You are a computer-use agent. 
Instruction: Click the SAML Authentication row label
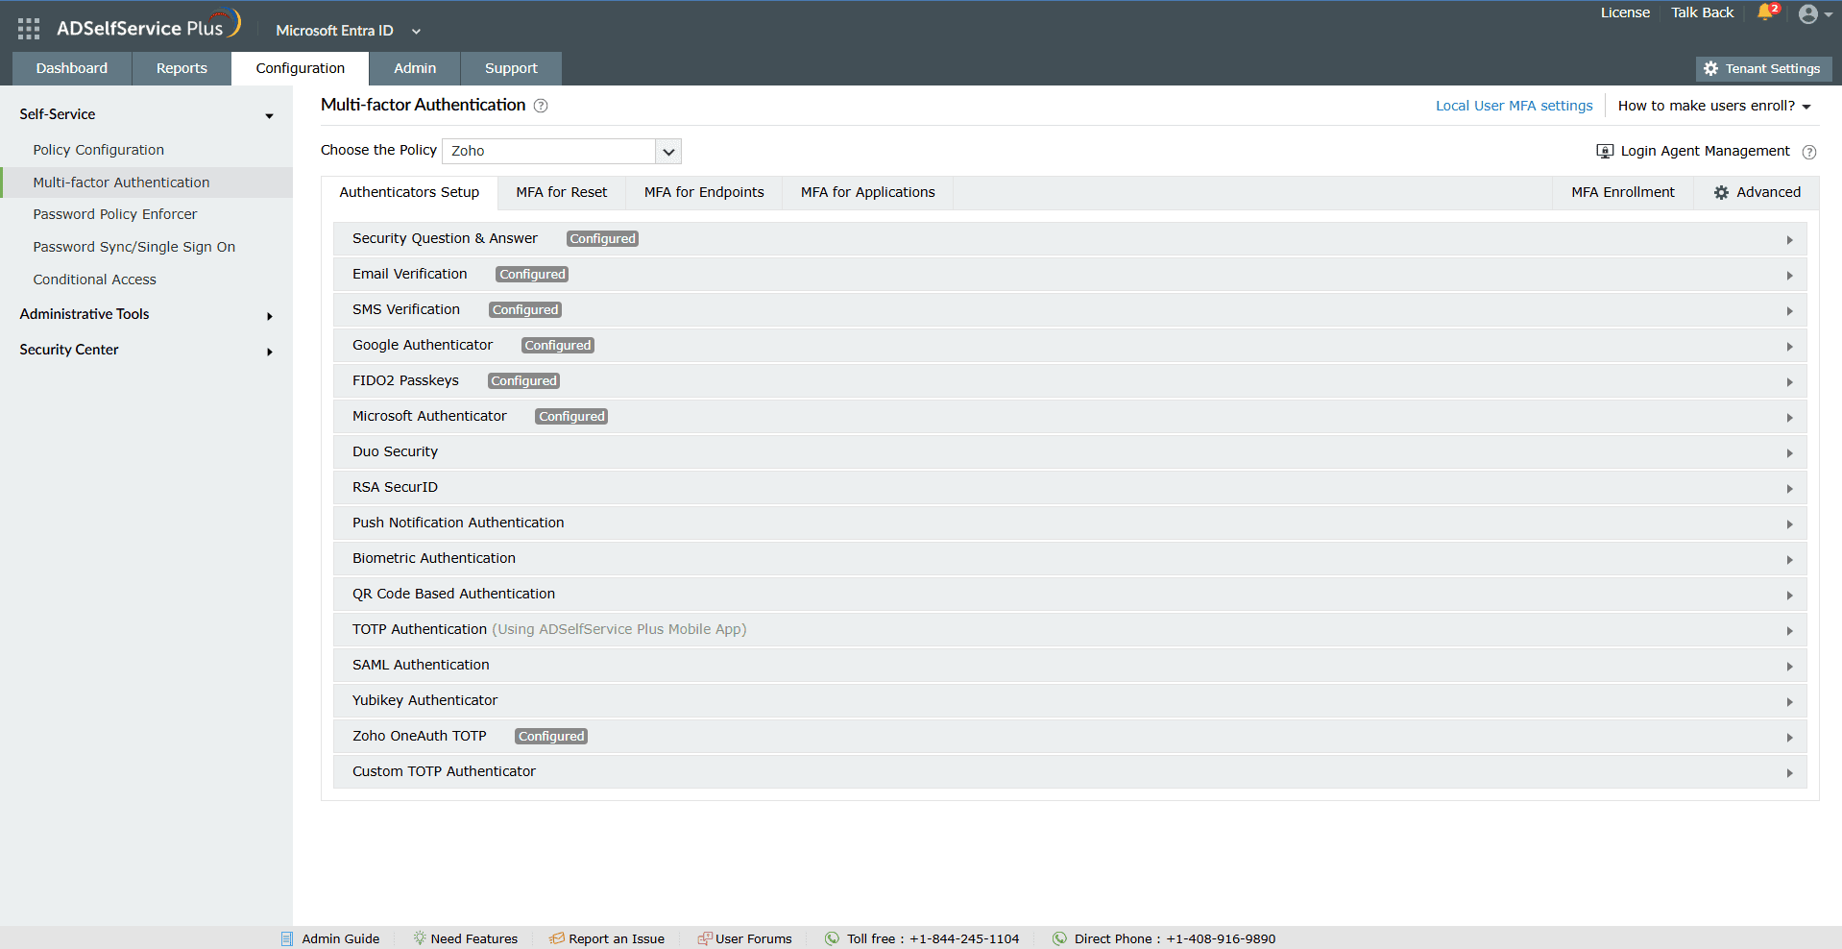(x=421, y=665)
